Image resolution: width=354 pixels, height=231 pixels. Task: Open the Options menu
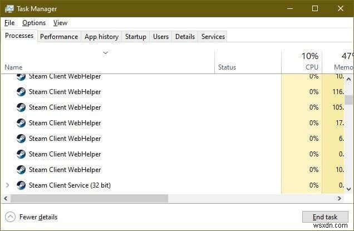34,23
